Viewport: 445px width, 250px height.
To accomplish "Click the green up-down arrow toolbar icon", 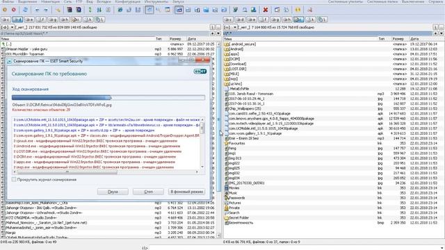I will [x=90, y=10].
